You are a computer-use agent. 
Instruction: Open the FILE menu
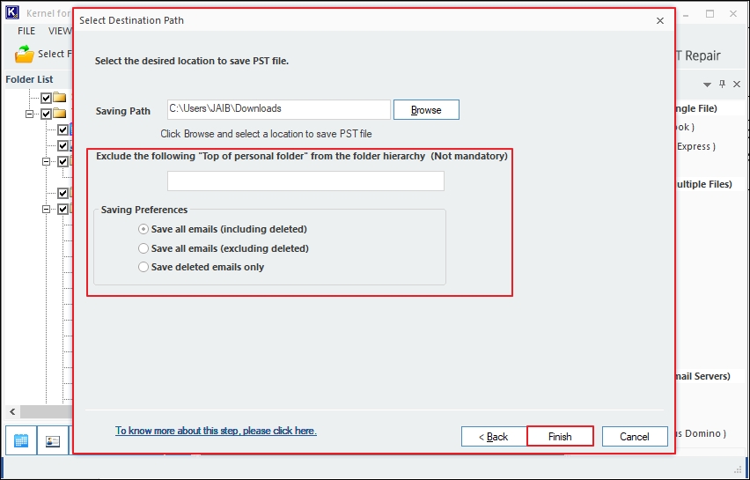[26, 31]
